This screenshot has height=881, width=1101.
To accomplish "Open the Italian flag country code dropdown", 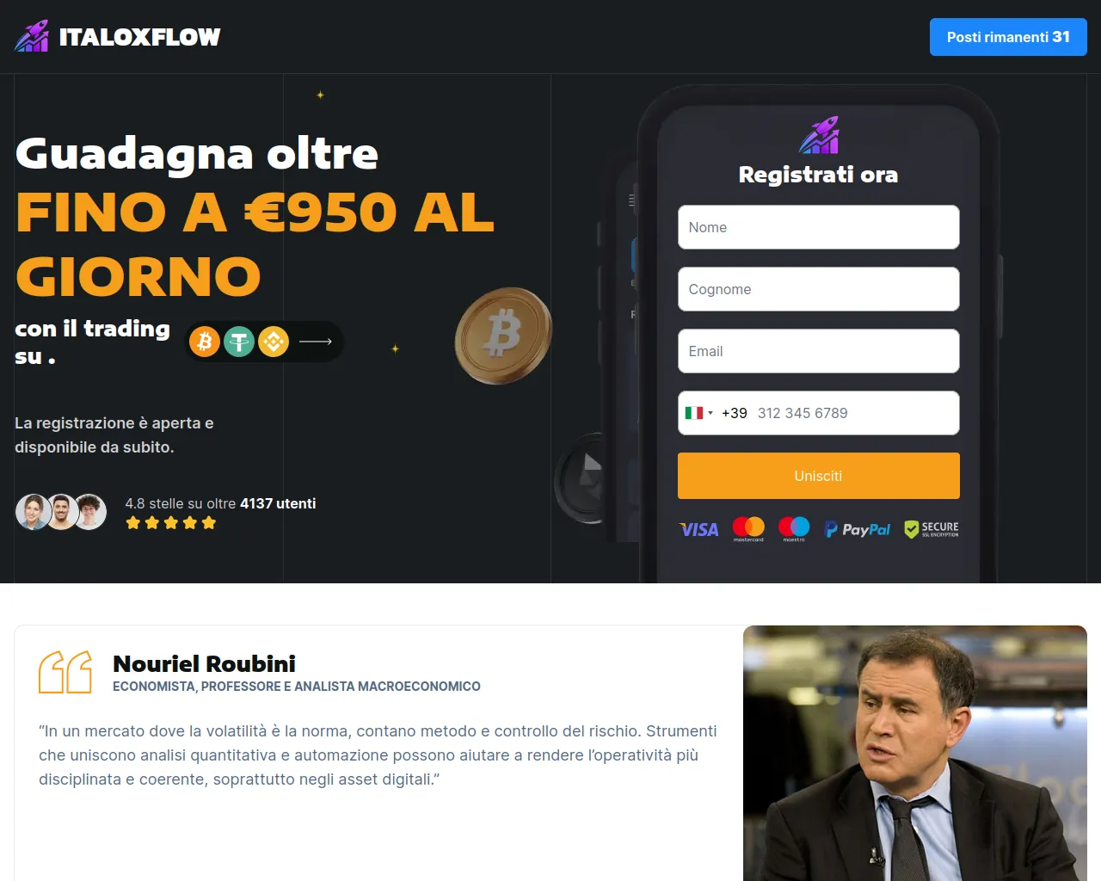I will pos(698,413).
